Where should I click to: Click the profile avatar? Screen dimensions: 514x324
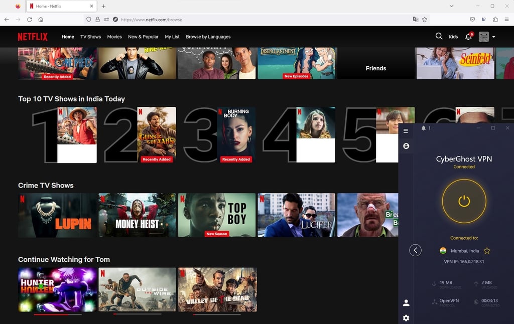483,37
